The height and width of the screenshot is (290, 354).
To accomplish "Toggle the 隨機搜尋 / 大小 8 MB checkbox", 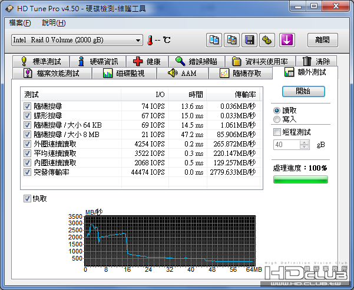I will click(27, 134).
